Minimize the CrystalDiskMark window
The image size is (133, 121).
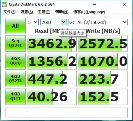95,4
